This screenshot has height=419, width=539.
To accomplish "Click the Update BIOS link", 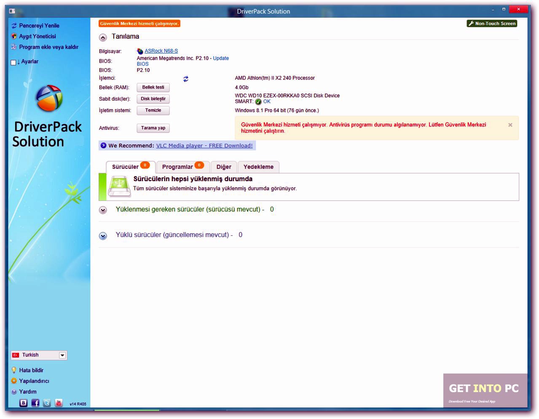I will pos(183,61).
